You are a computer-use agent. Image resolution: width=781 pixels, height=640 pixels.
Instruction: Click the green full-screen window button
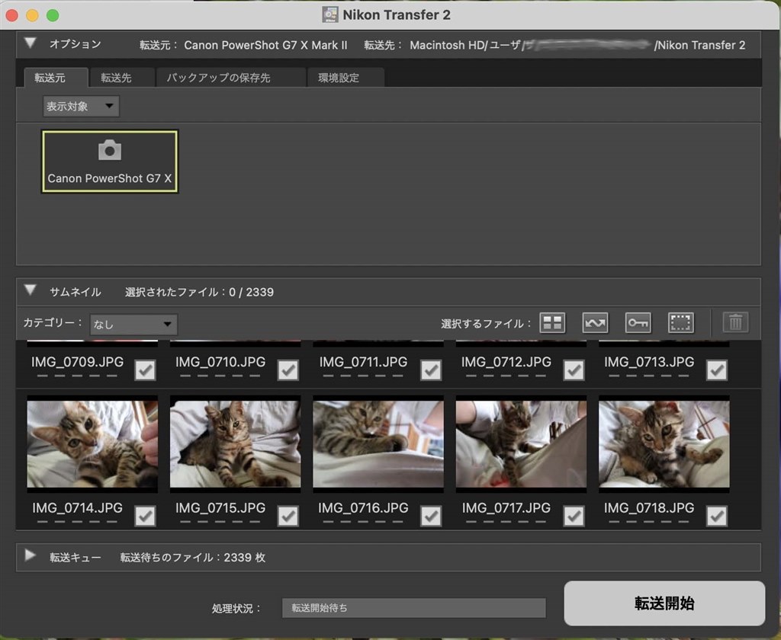coord(53,15)
